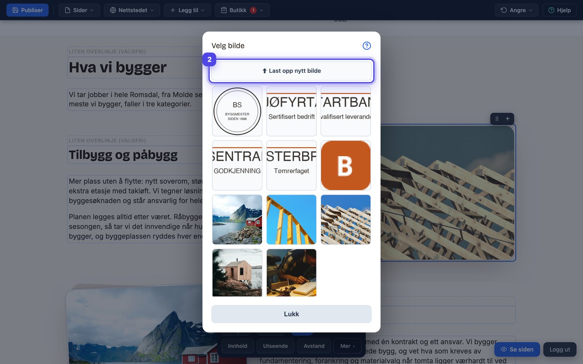Select the 'GODKJENNING' badge thumbnail
The image size is (583, 364).
237,165
